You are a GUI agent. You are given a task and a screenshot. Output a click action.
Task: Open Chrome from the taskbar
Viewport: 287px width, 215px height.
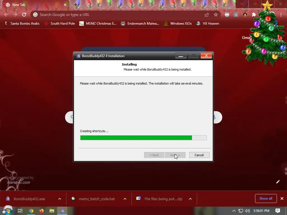31,211
